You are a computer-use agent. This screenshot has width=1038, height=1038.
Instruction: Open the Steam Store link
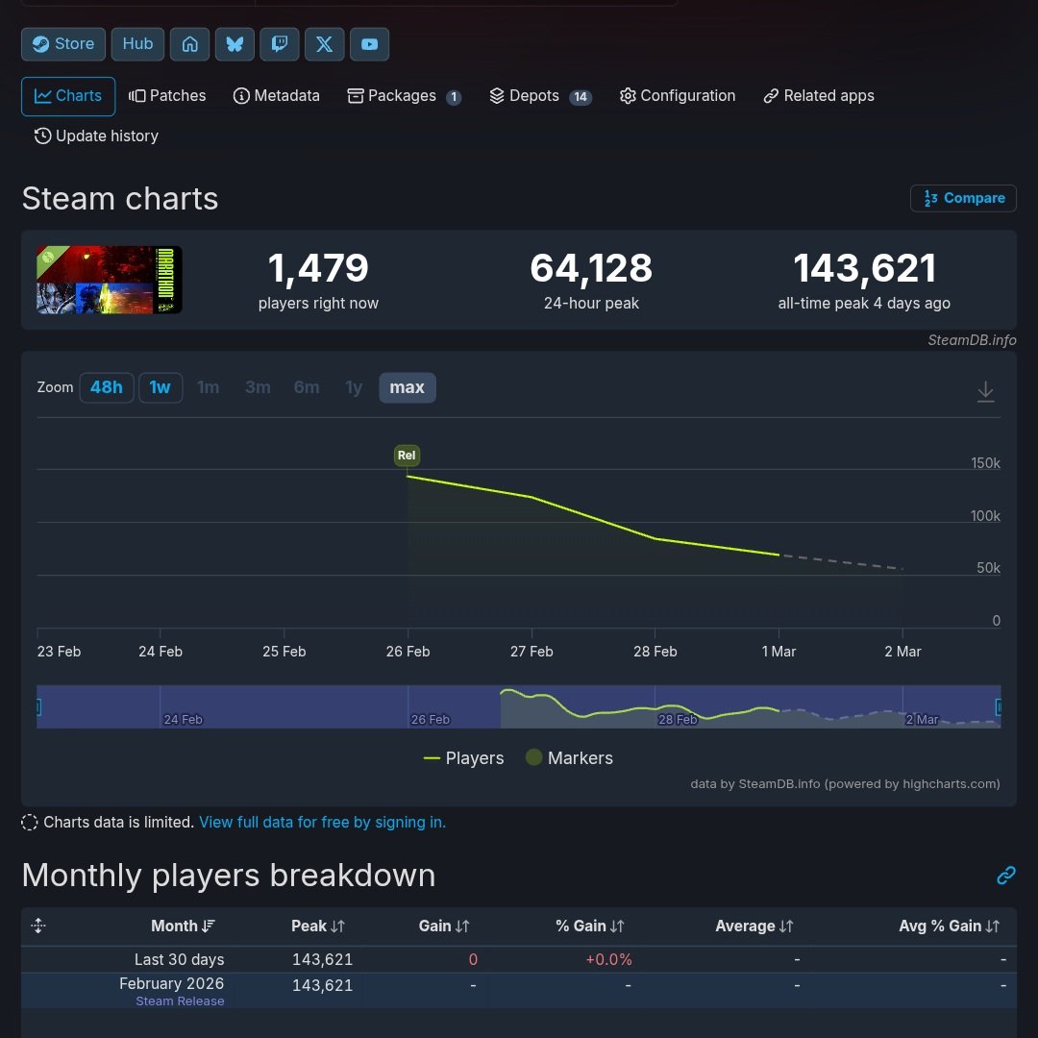[x=62, y=44]
